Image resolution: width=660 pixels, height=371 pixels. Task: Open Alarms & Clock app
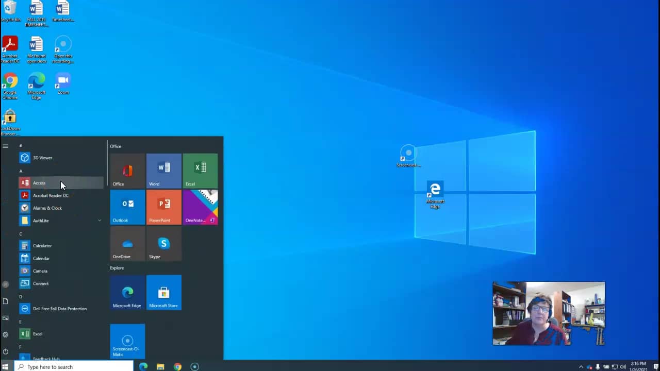point(61,208)
